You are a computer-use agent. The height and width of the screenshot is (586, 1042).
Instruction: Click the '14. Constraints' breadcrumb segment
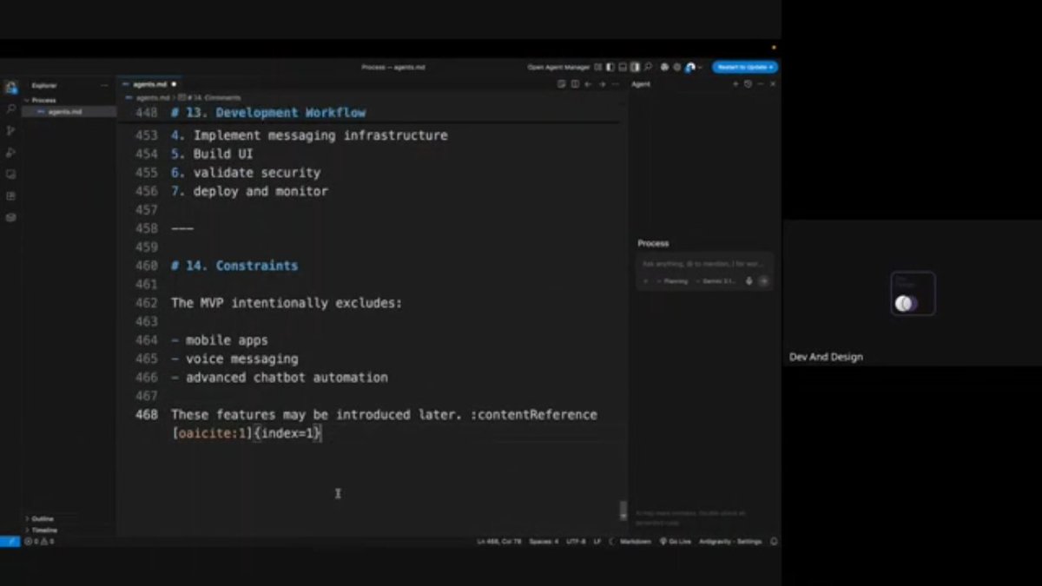point(211,98)
